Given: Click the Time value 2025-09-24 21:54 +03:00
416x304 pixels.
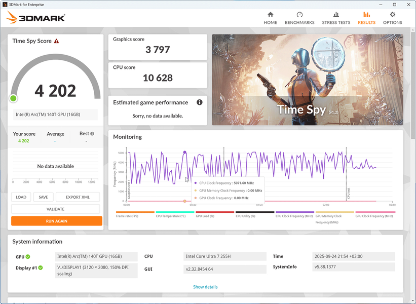Looking at the screenshot, I should tap(354, 256).
